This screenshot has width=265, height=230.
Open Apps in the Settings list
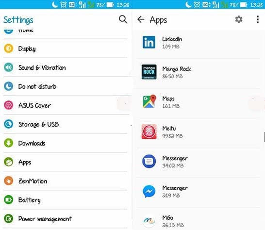pyautogui.click(x=65, y=162)
